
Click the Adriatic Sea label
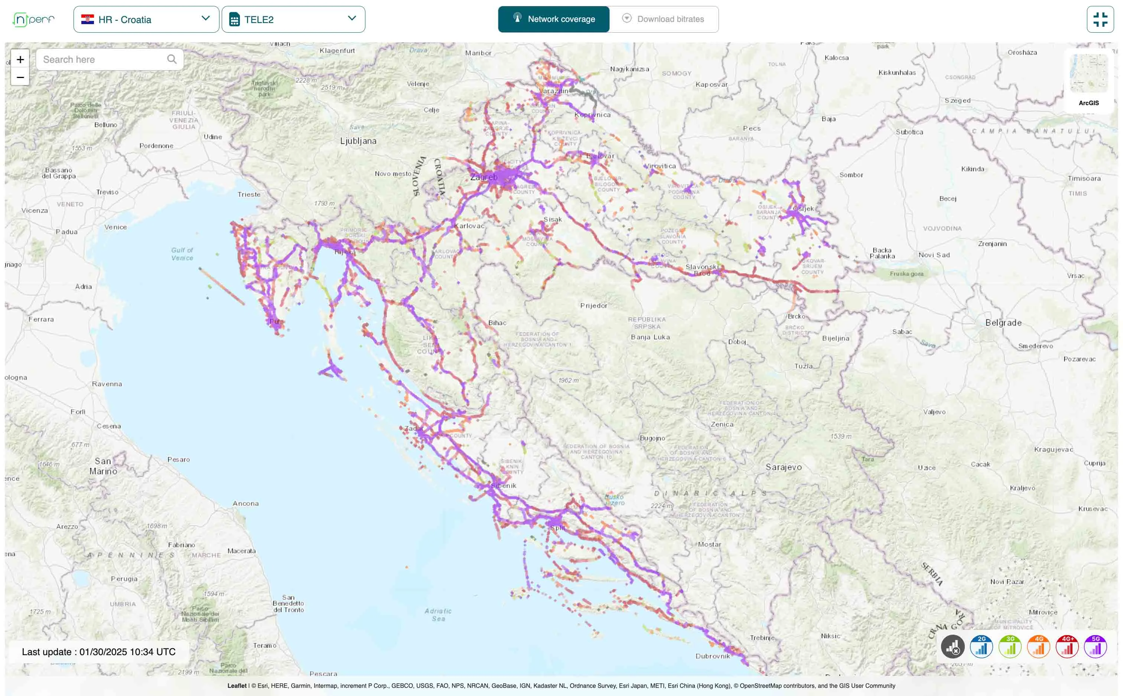[438, 615]
